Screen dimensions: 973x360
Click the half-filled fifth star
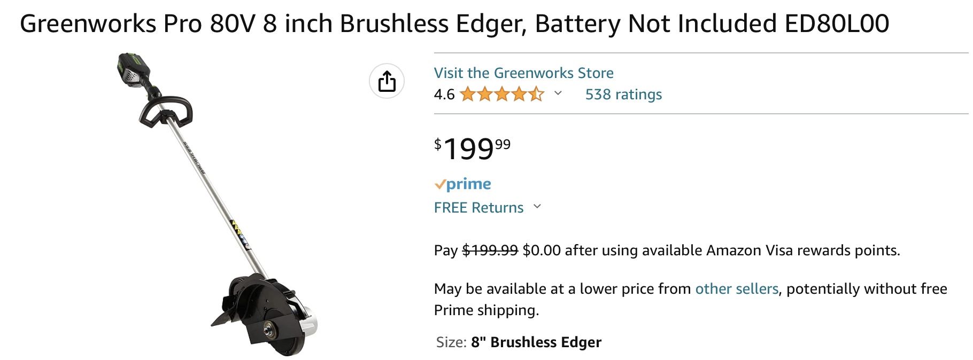click(x=536, y=94)
